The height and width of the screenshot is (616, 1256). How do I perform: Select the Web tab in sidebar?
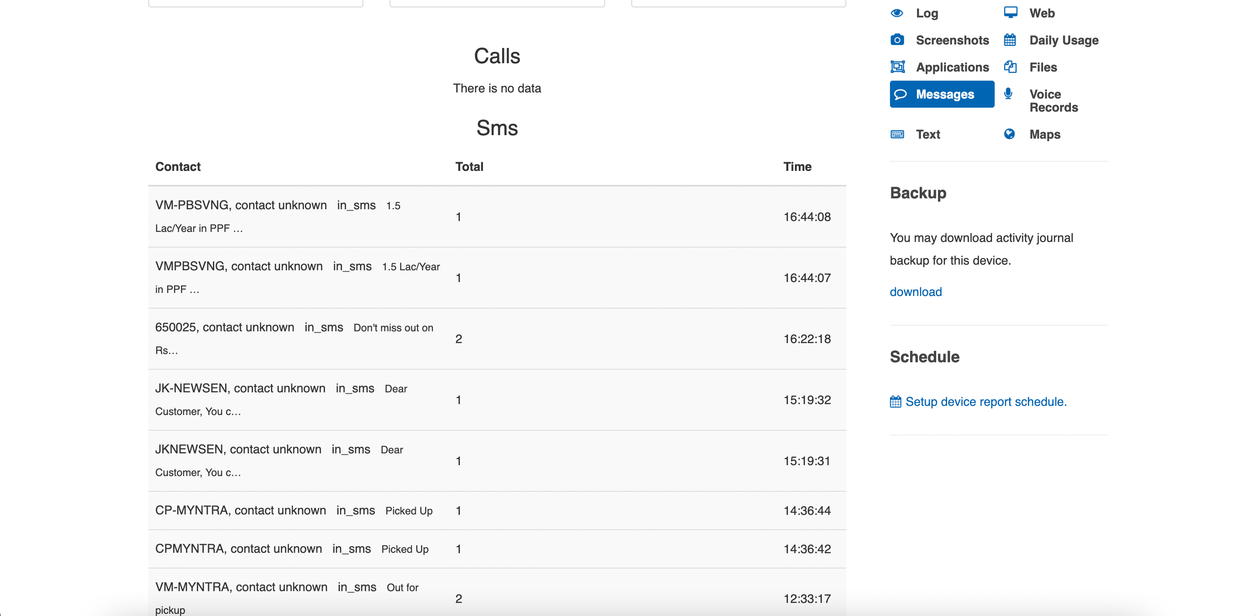tap(1041, 12)
